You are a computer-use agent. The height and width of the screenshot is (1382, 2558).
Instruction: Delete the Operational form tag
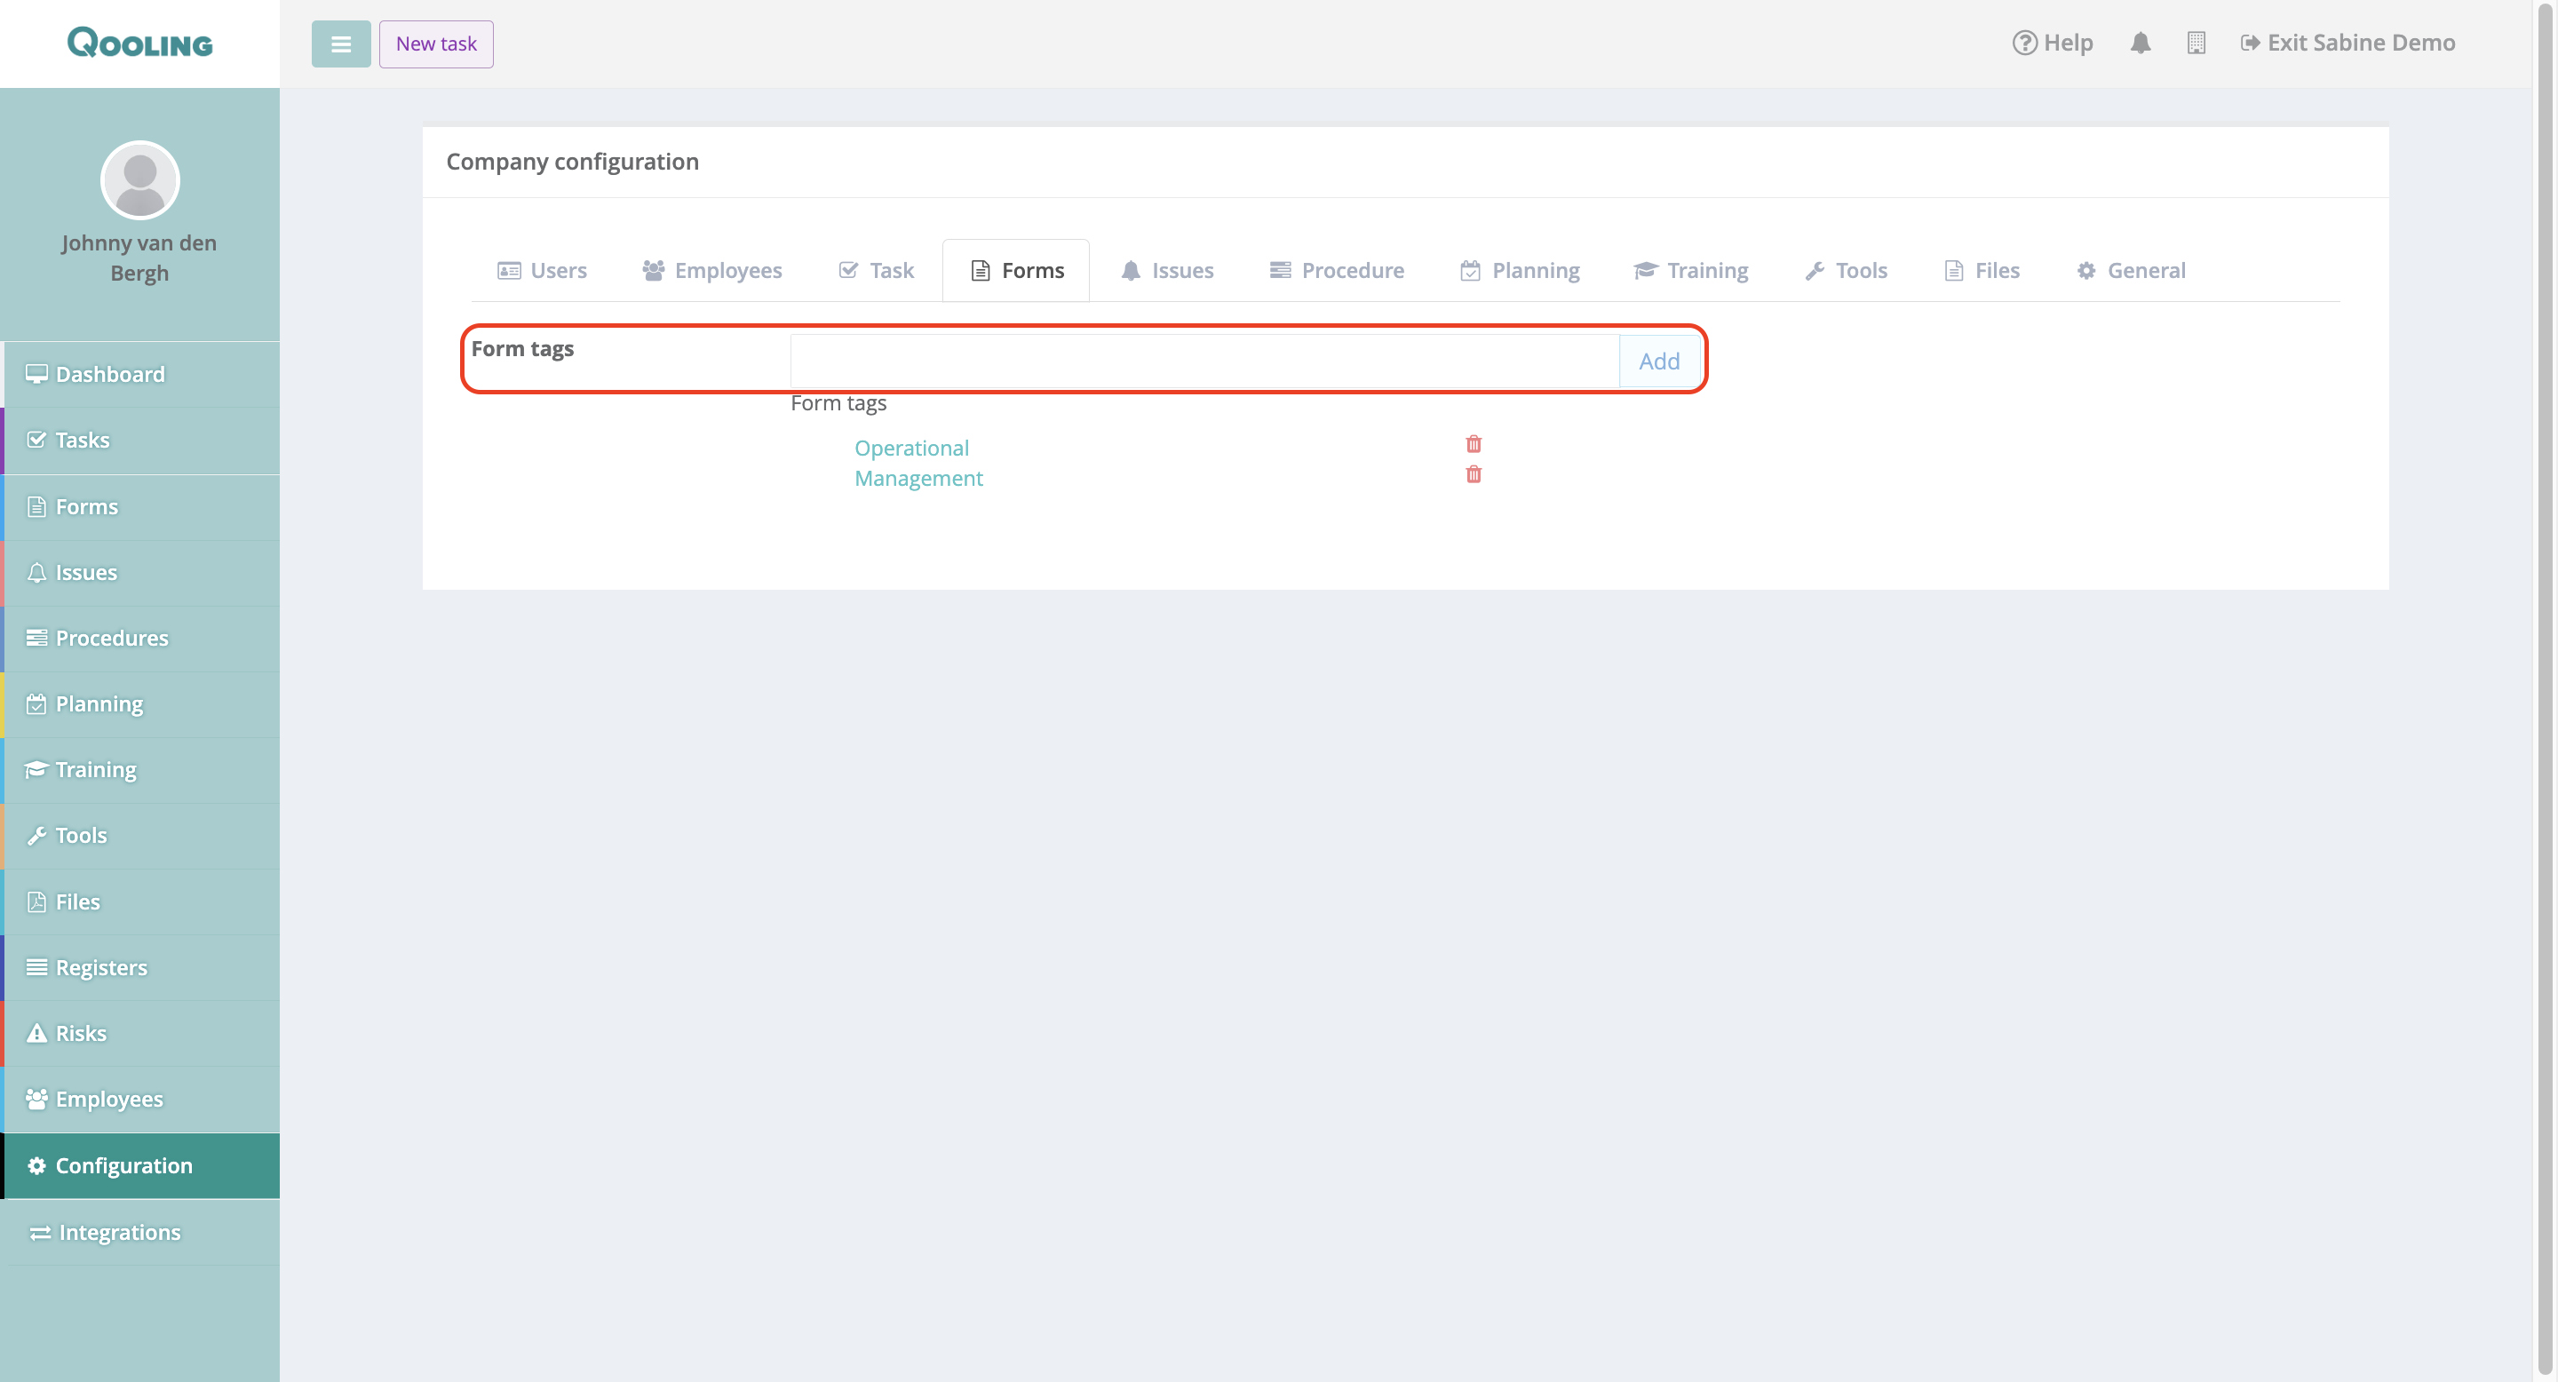pyautogui.click(x=1474, y=444)
